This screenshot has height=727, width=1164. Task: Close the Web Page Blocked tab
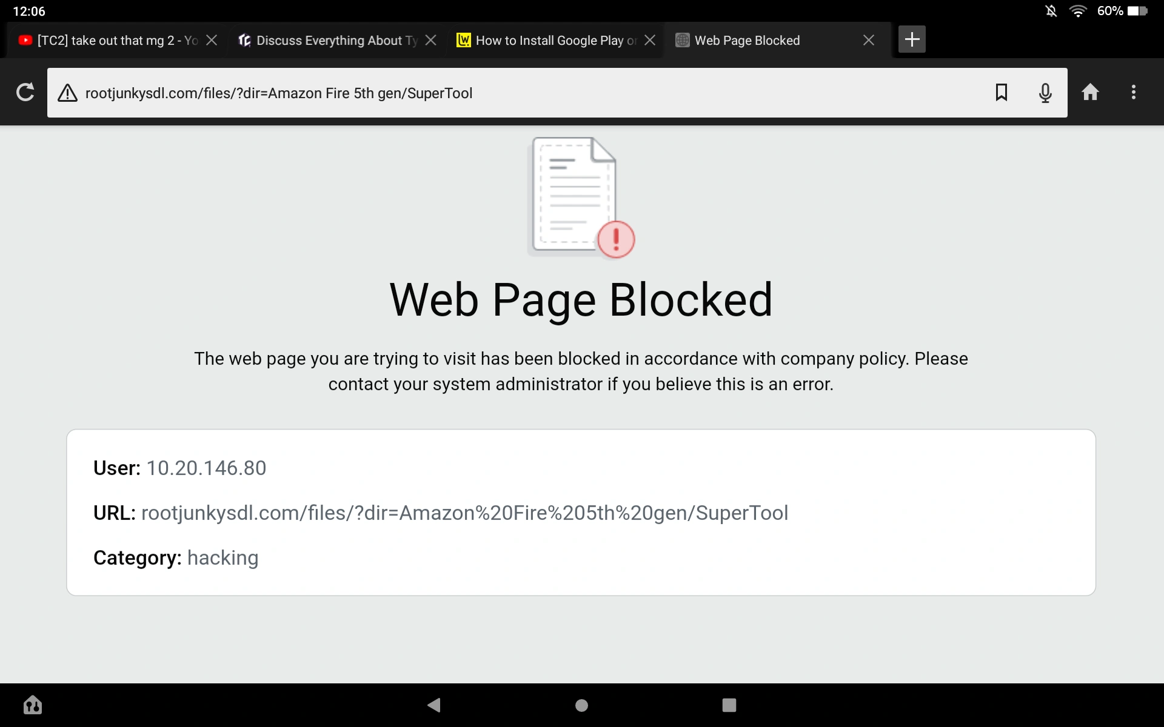point(868,41)
